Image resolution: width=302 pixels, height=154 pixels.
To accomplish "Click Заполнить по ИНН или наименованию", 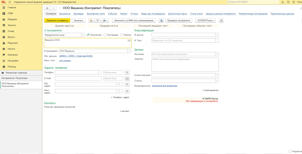I will tap(134, 21).
